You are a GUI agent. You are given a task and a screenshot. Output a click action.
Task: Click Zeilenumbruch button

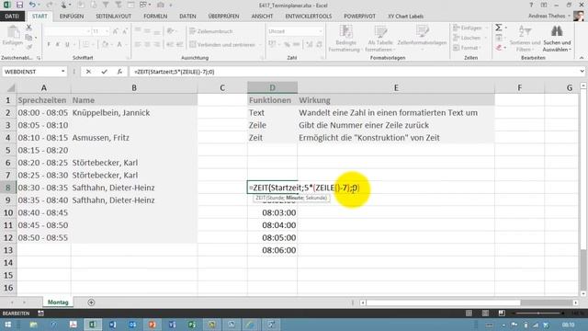click(211, 31)
